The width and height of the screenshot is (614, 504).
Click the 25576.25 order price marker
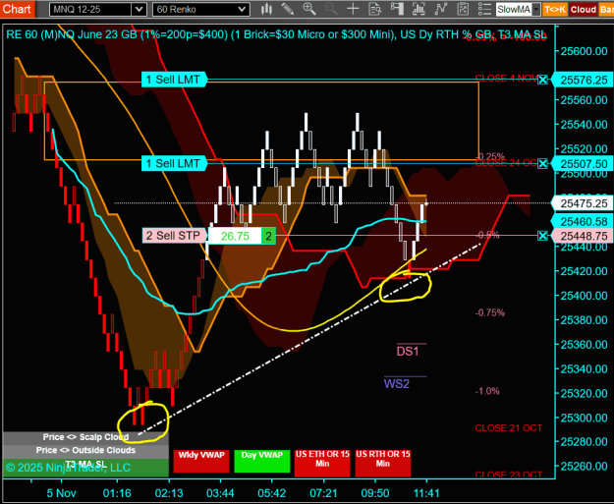[584, 80]
